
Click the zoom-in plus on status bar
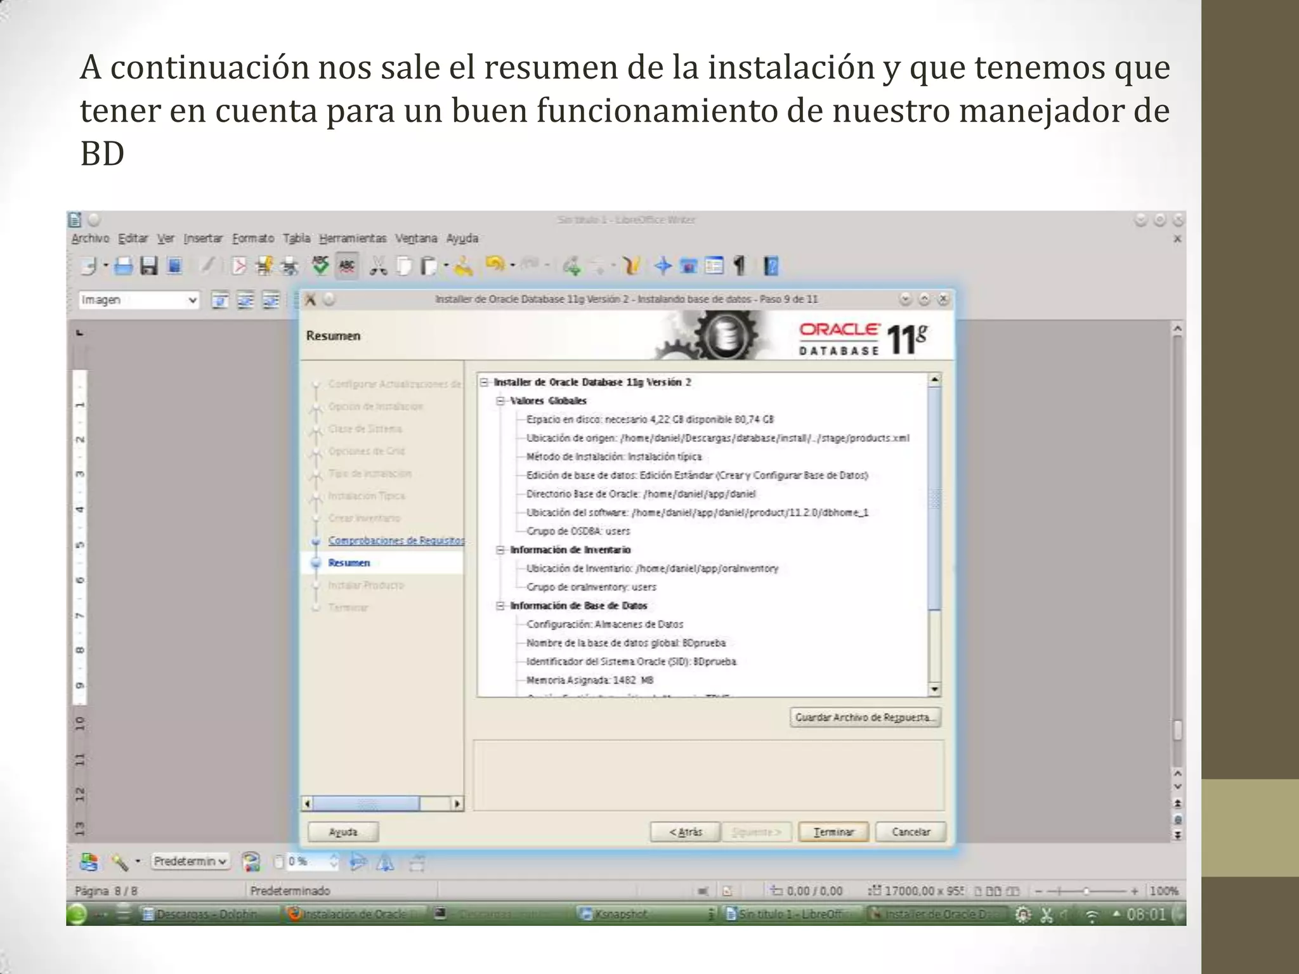[1135, 892]
